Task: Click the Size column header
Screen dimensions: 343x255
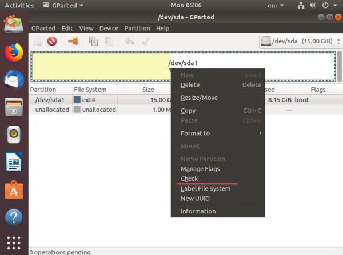Action: pyautogui.click(x=148, y=90)
